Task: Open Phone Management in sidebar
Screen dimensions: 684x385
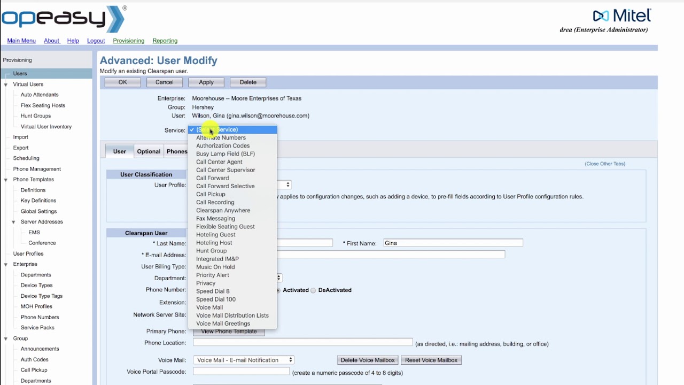Action: [37, 169]
